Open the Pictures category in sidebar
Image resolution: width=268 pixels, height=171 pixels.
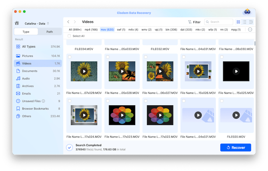[x=27, y=56]
